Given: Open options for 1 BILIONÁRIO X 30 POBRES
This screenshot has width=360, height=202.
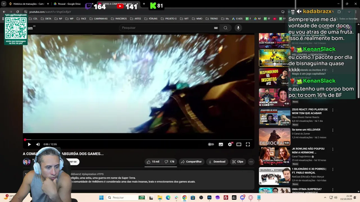Looking at the screenshot, I should tap(333, 169).
